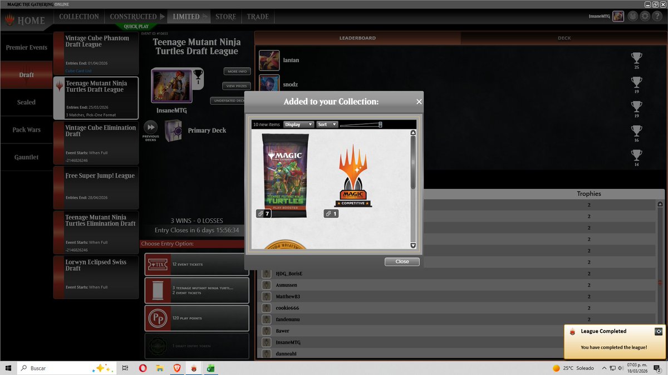Click the UNDEFEATED DECKS button
This screenshot has height=375, width=668.
click(228, 101)
